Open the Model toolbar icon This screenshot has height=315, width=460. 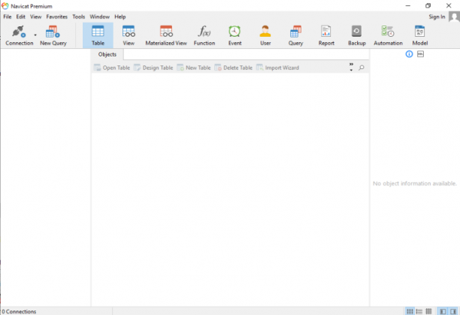coord(420,35)
